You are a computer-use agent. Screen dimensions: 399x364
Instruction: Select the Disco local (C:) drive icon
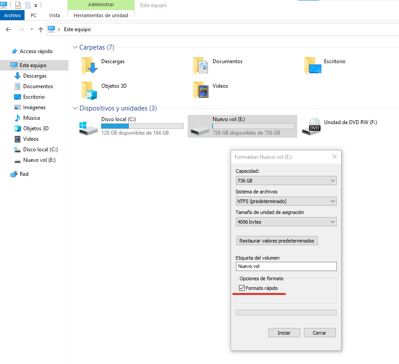coord(89,126)
